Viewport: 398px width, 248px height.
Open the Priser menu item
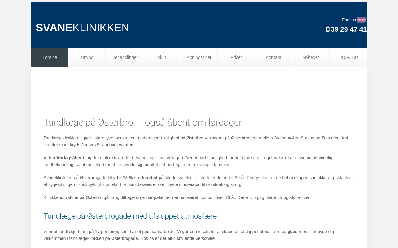click(x=236, y=57)
